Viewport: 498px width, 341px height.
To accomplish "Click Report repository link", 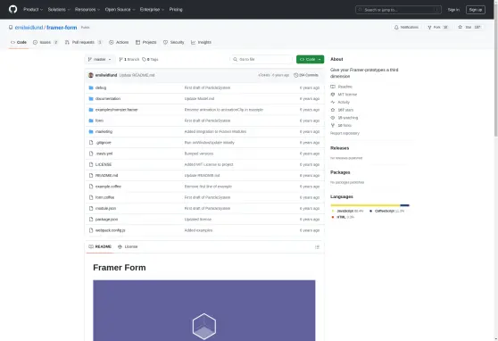I will pos(344,133).
